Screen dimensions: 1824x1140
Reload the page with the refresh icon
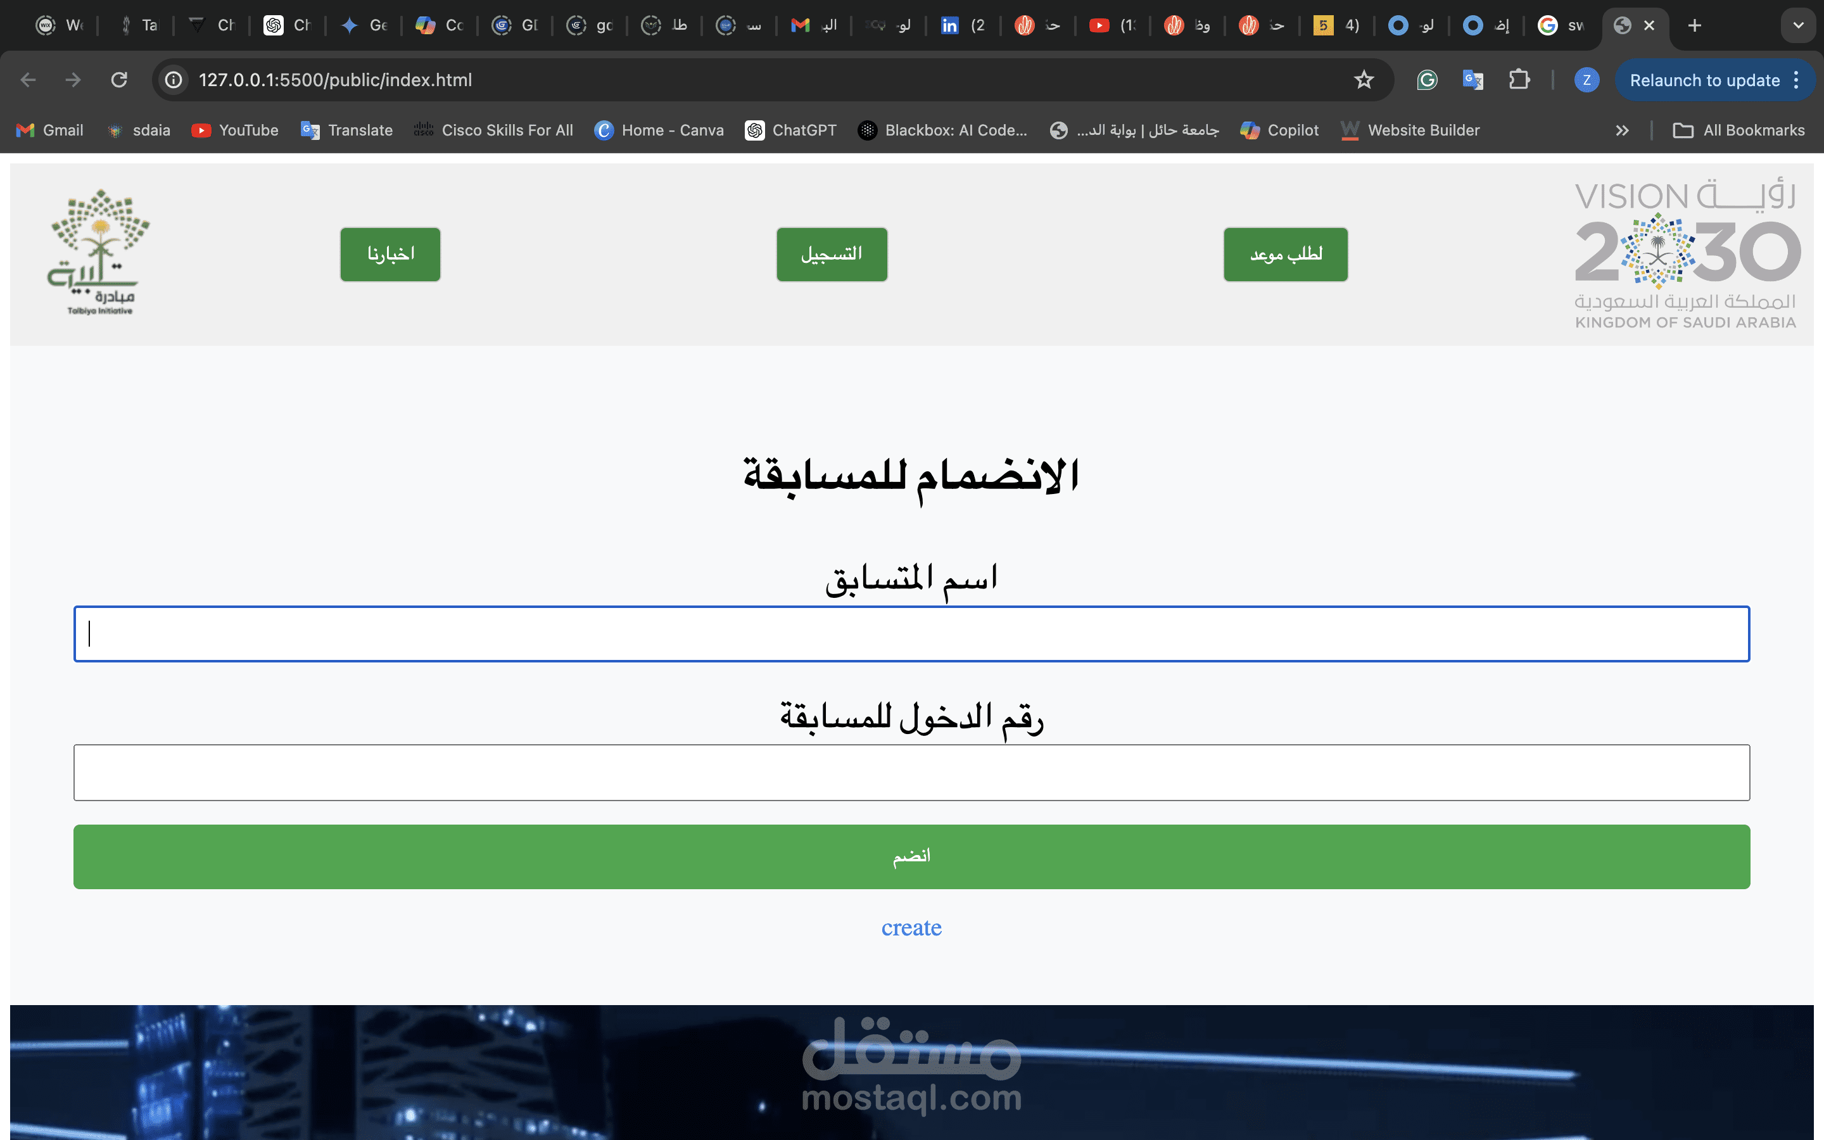tap(119, 80)
